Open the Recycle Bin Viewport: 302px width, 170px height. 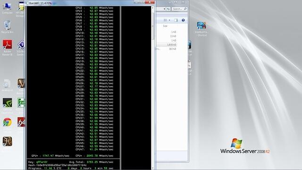pyautogui.click(x=7, y=26)
